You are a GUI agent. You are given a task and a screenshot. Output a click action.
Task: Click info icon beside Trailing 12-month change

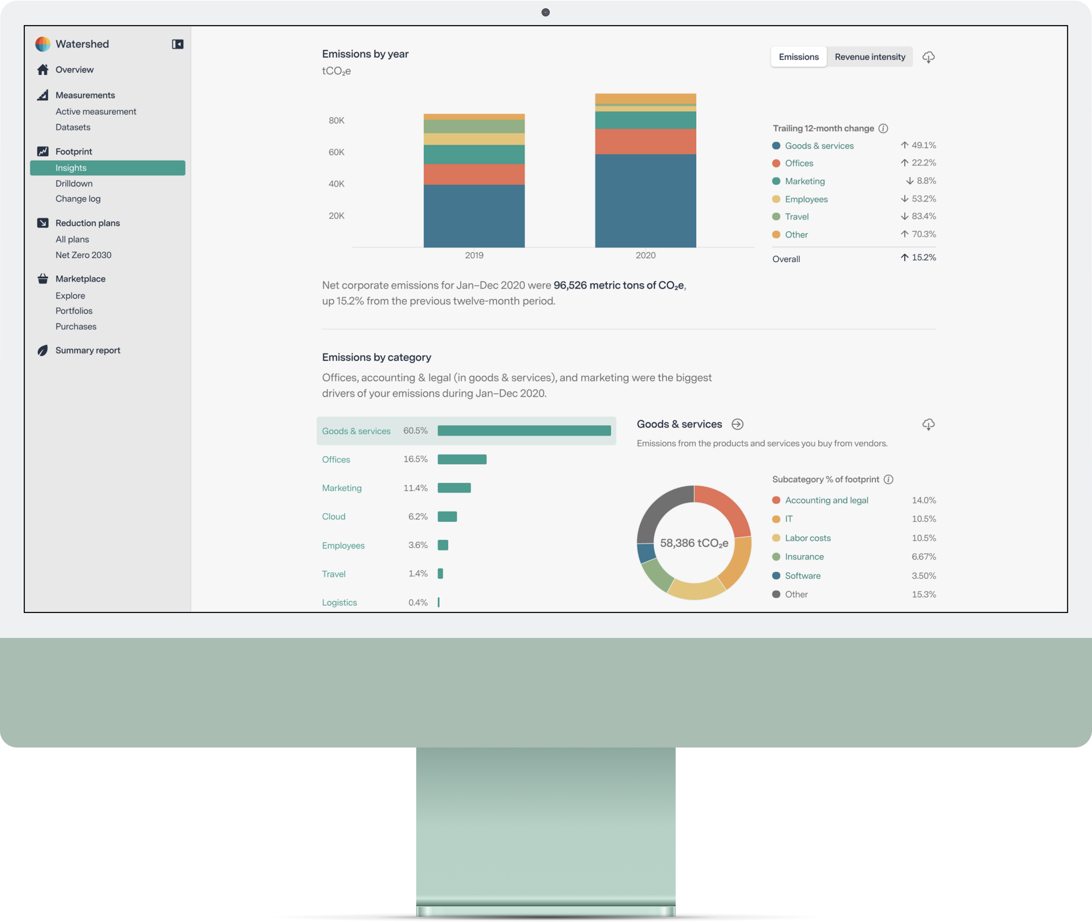click(883, 129)
